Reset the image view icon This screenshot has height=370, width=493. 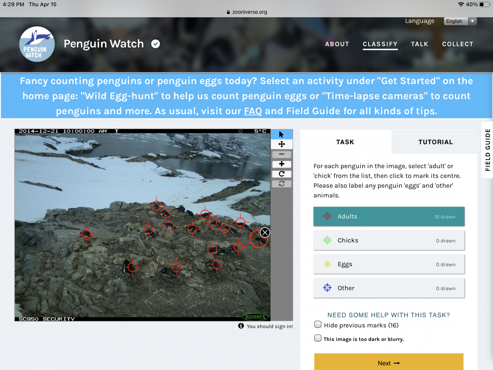282,184
